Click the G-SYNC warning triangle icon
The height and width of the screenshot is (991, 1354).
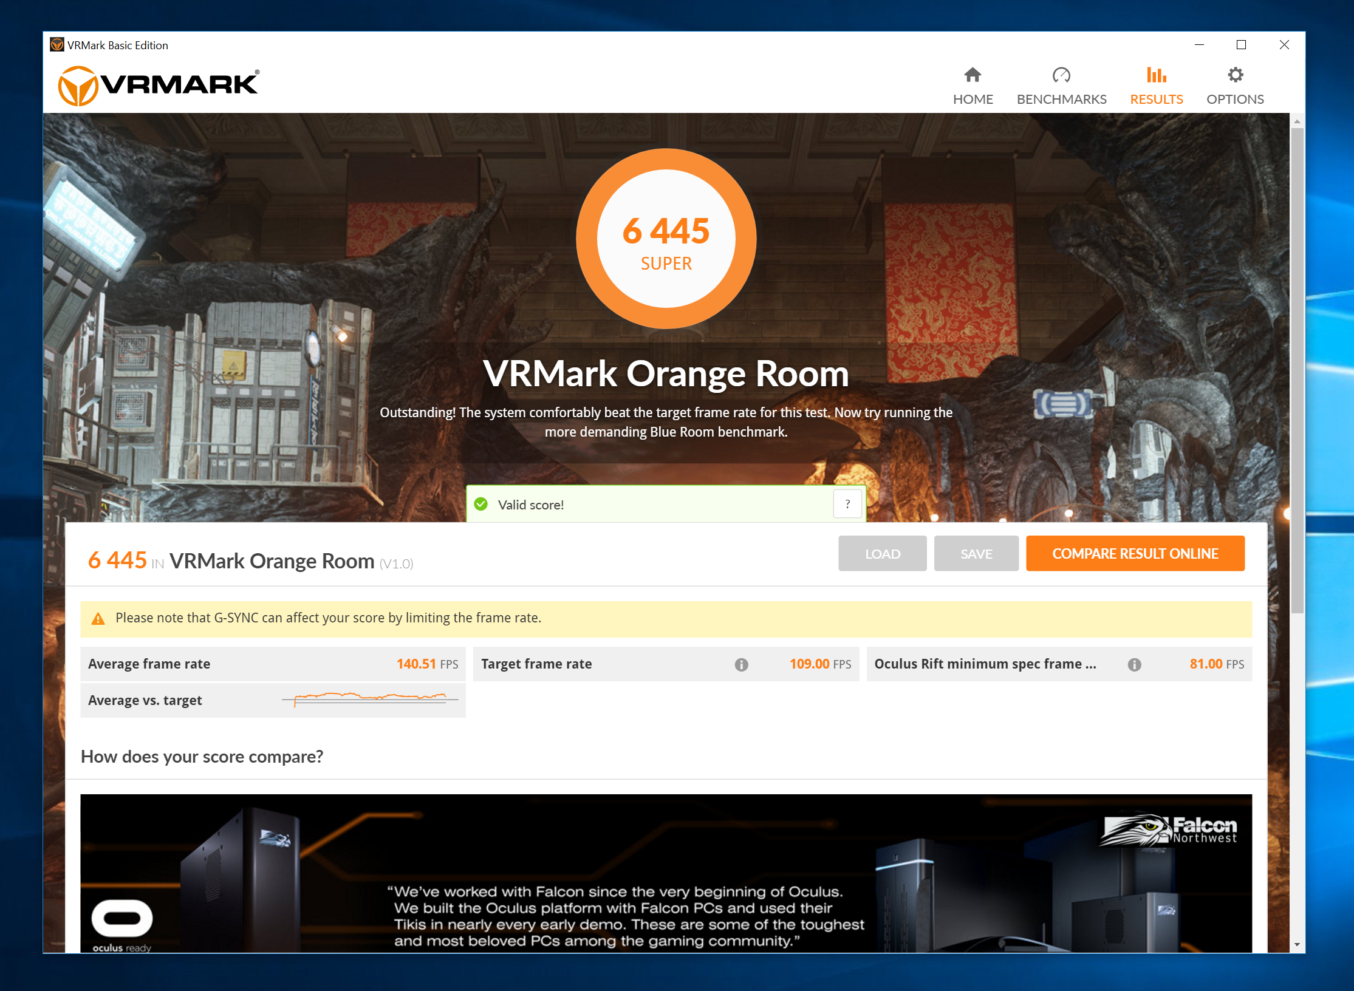click(x=98, y=619)
